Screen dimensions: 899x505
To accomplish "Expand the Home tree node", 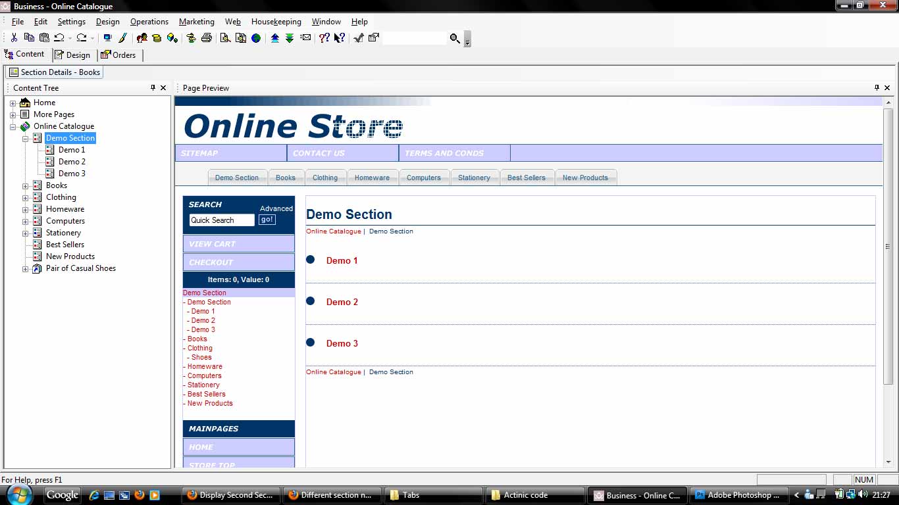I will click(13, 103).
